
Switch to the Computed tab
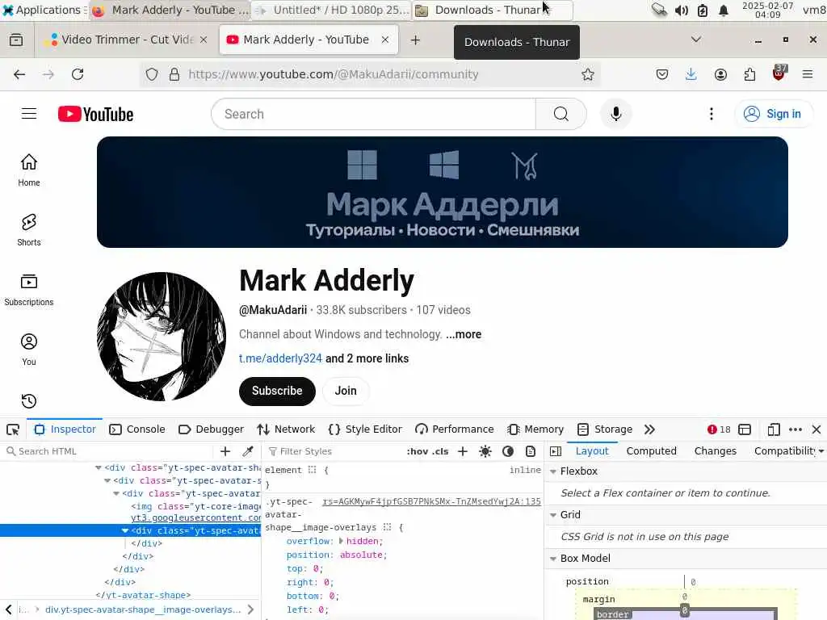(652, 451)
